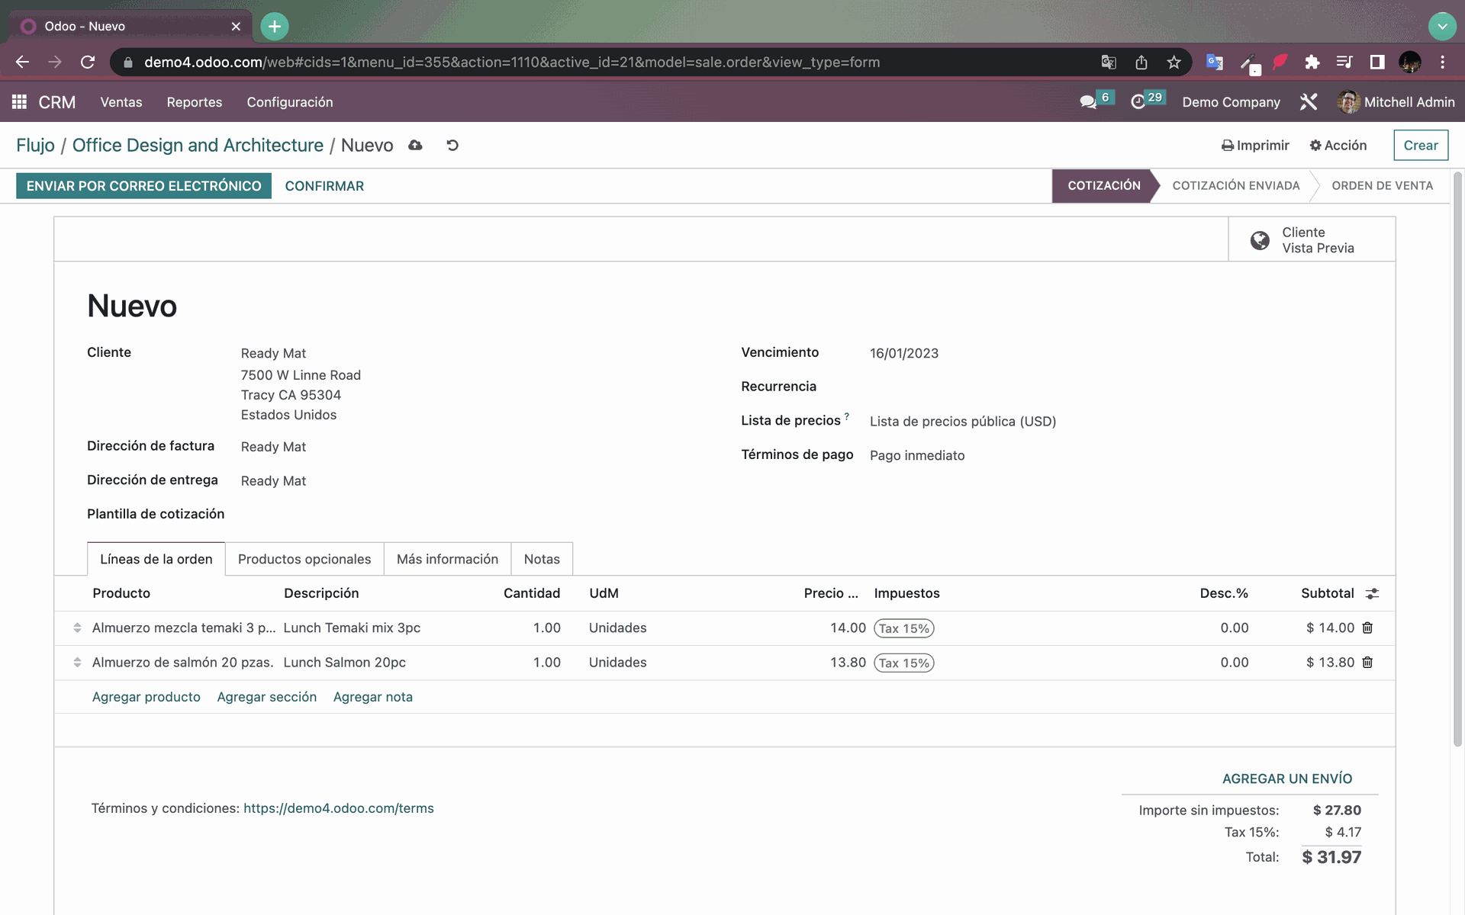Open the debug tools wrench icon
Screen dimensions: 1465x915
(1309, 101)
